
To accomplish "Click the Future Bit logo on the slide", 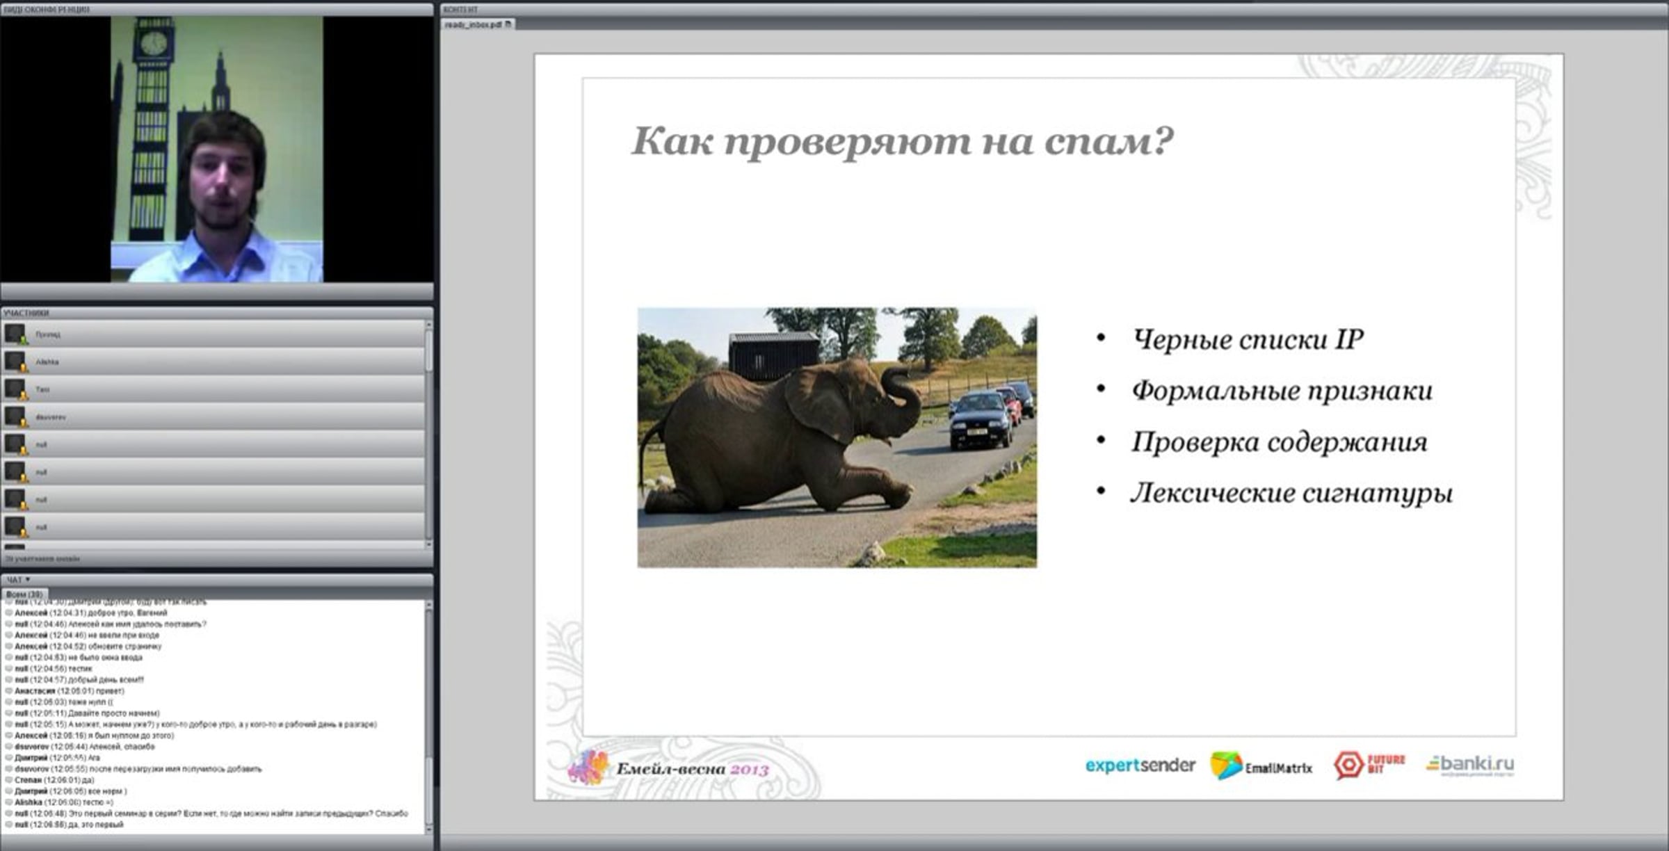I will (1369, 765).
